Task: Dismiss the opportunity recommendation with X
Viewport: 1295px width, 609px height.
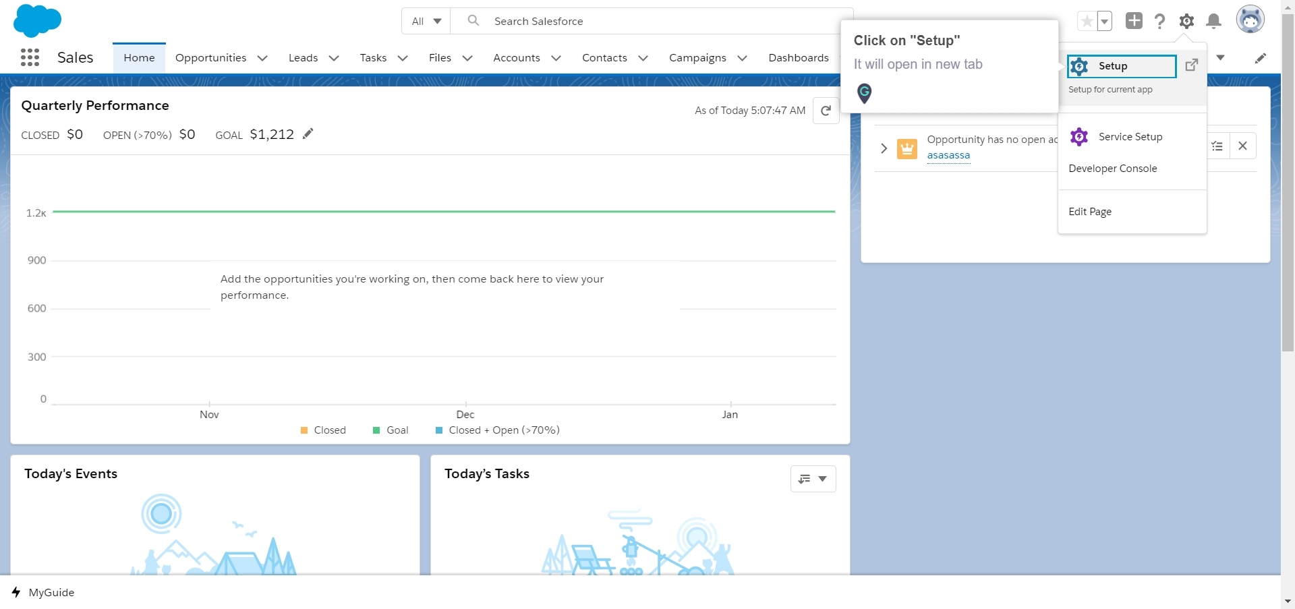Action: pyautogui.click(x=1242, y=146)
